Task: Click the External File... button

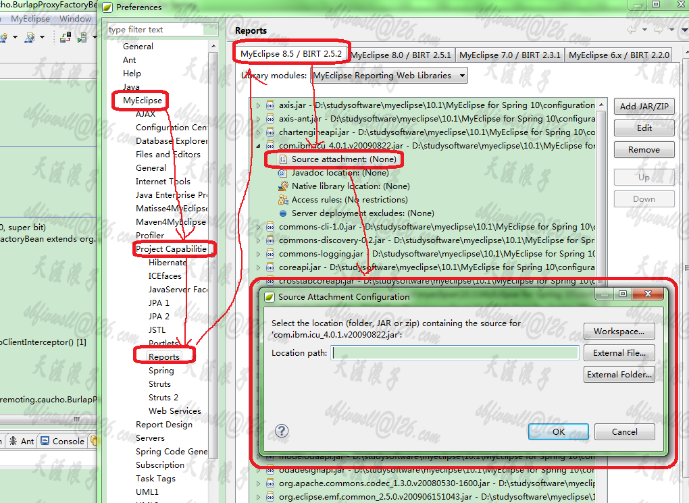Action: (619, 352)
